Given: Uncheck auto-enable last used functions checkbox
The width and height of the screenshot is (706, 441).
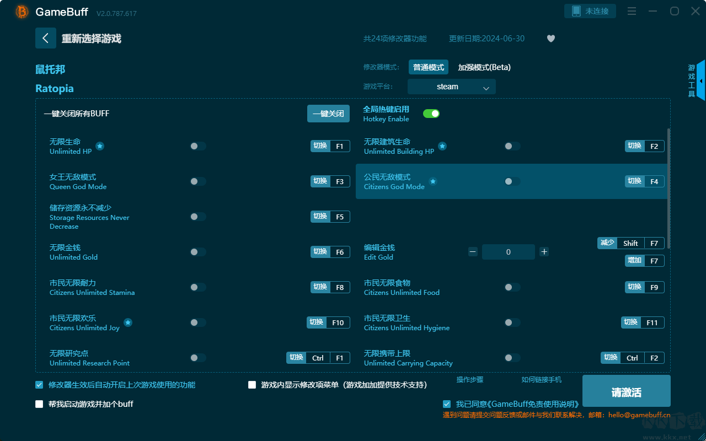Looking at the screenshot, I should tap(39, 385).
